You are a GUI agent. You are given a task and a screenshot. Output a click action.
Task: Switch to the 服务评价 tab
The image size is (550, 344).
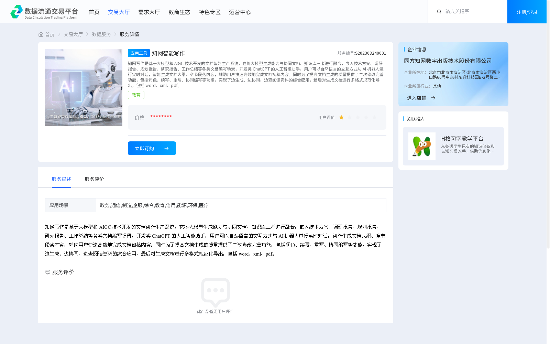[94, 179]
